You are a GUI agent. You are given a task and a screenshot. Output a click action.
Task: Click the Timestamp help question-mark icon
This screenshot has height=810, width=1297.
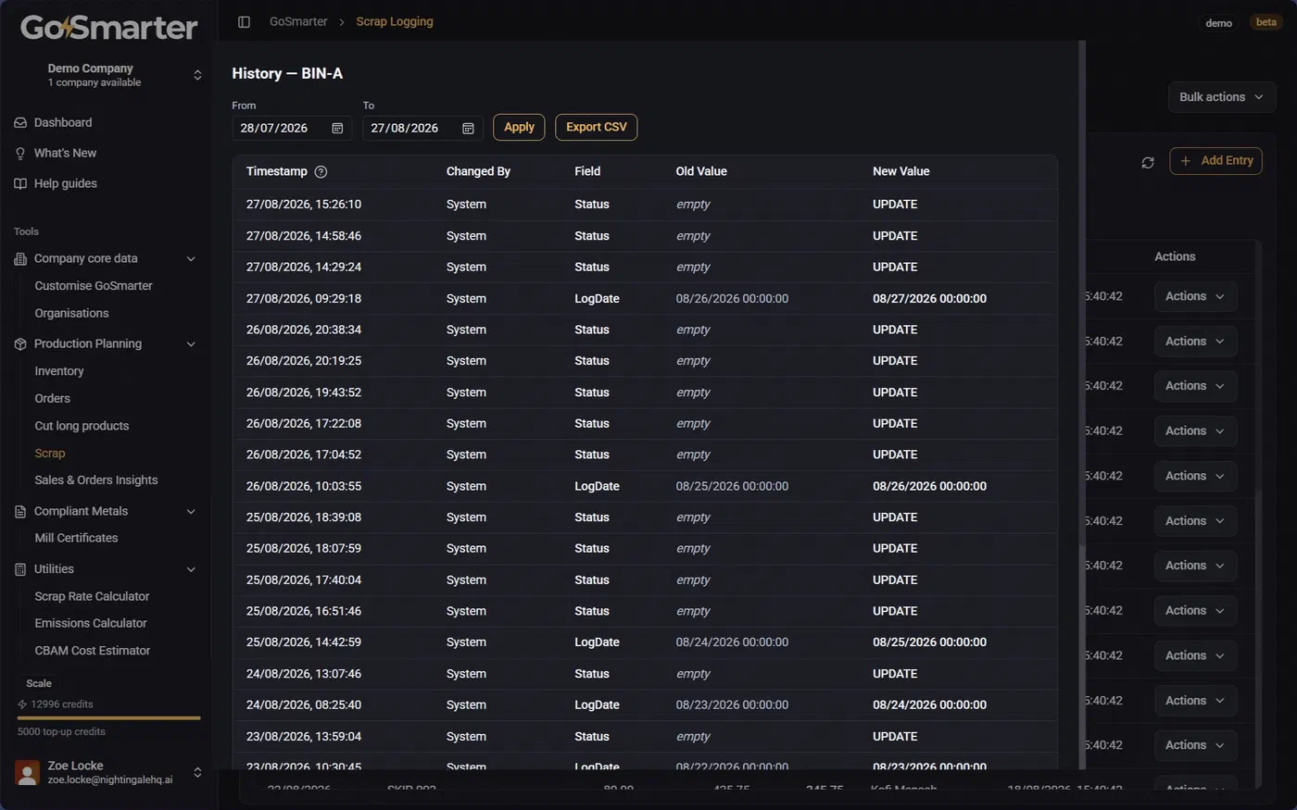coord(321,171)
